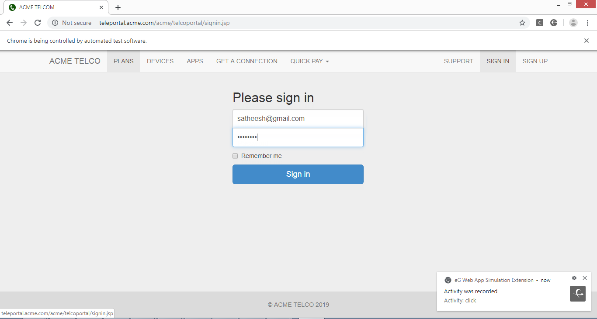The image size is (597, 319).
Task: Close the ACME TELCOM tab
Action: coord(101,7)
